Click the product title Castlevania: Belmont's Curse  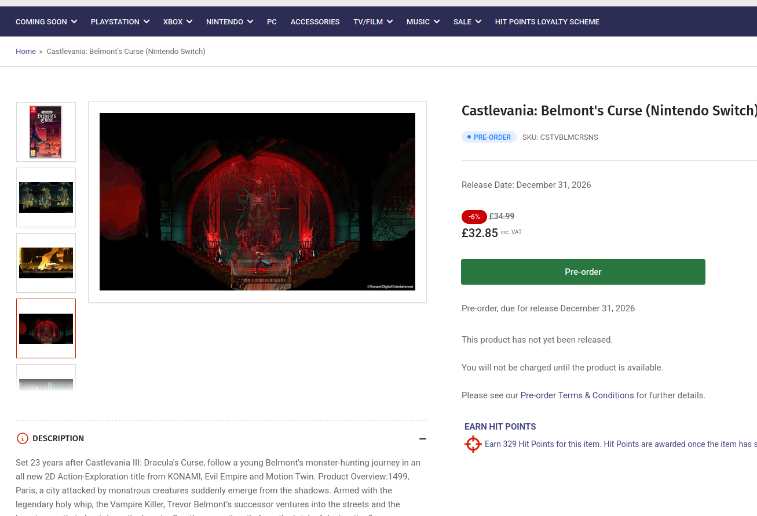(609, 110)
